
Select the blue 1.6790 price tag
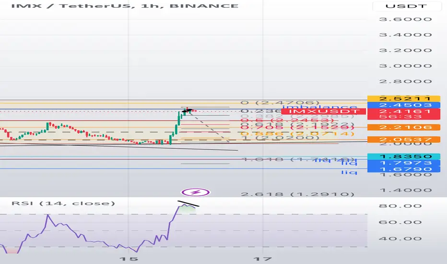404,169
